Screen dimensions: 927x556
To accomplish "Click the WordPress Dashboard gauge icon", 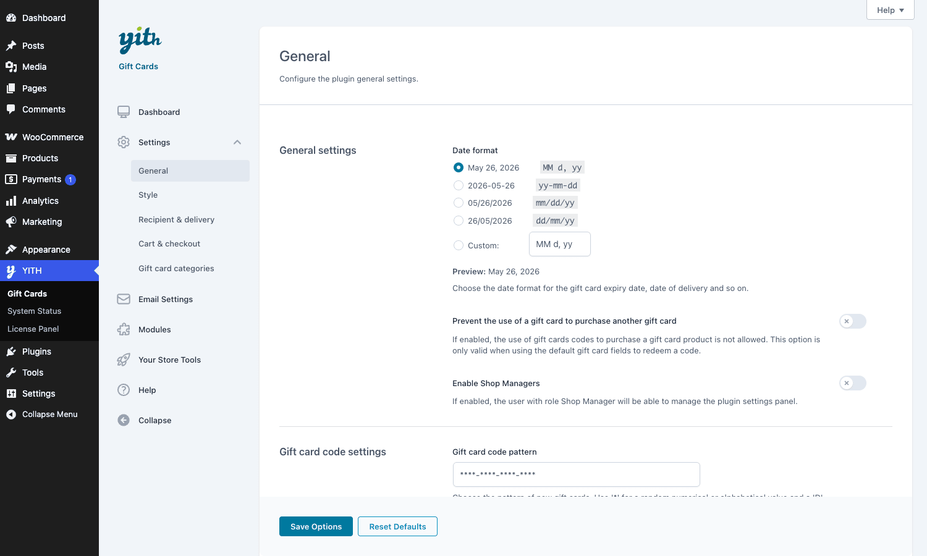I will click(x=11, y=18).
